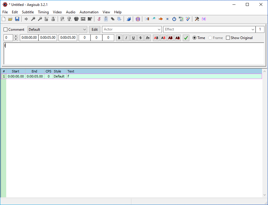Viewport: 268px width, 205px height.
Task: Open the Spell Checker icon
Action: (188, 19)
